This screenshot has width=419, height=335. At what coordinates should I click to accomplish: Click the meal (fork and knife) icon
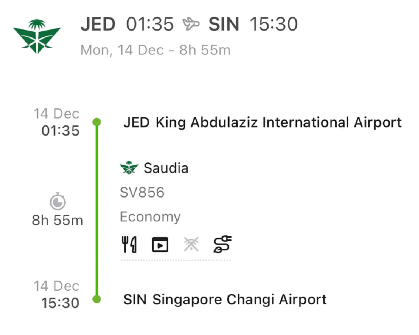click(x=129, y=245)
